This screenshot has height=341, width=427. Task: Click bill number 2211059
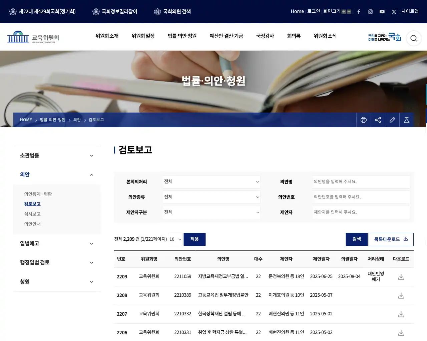(182, 276)
